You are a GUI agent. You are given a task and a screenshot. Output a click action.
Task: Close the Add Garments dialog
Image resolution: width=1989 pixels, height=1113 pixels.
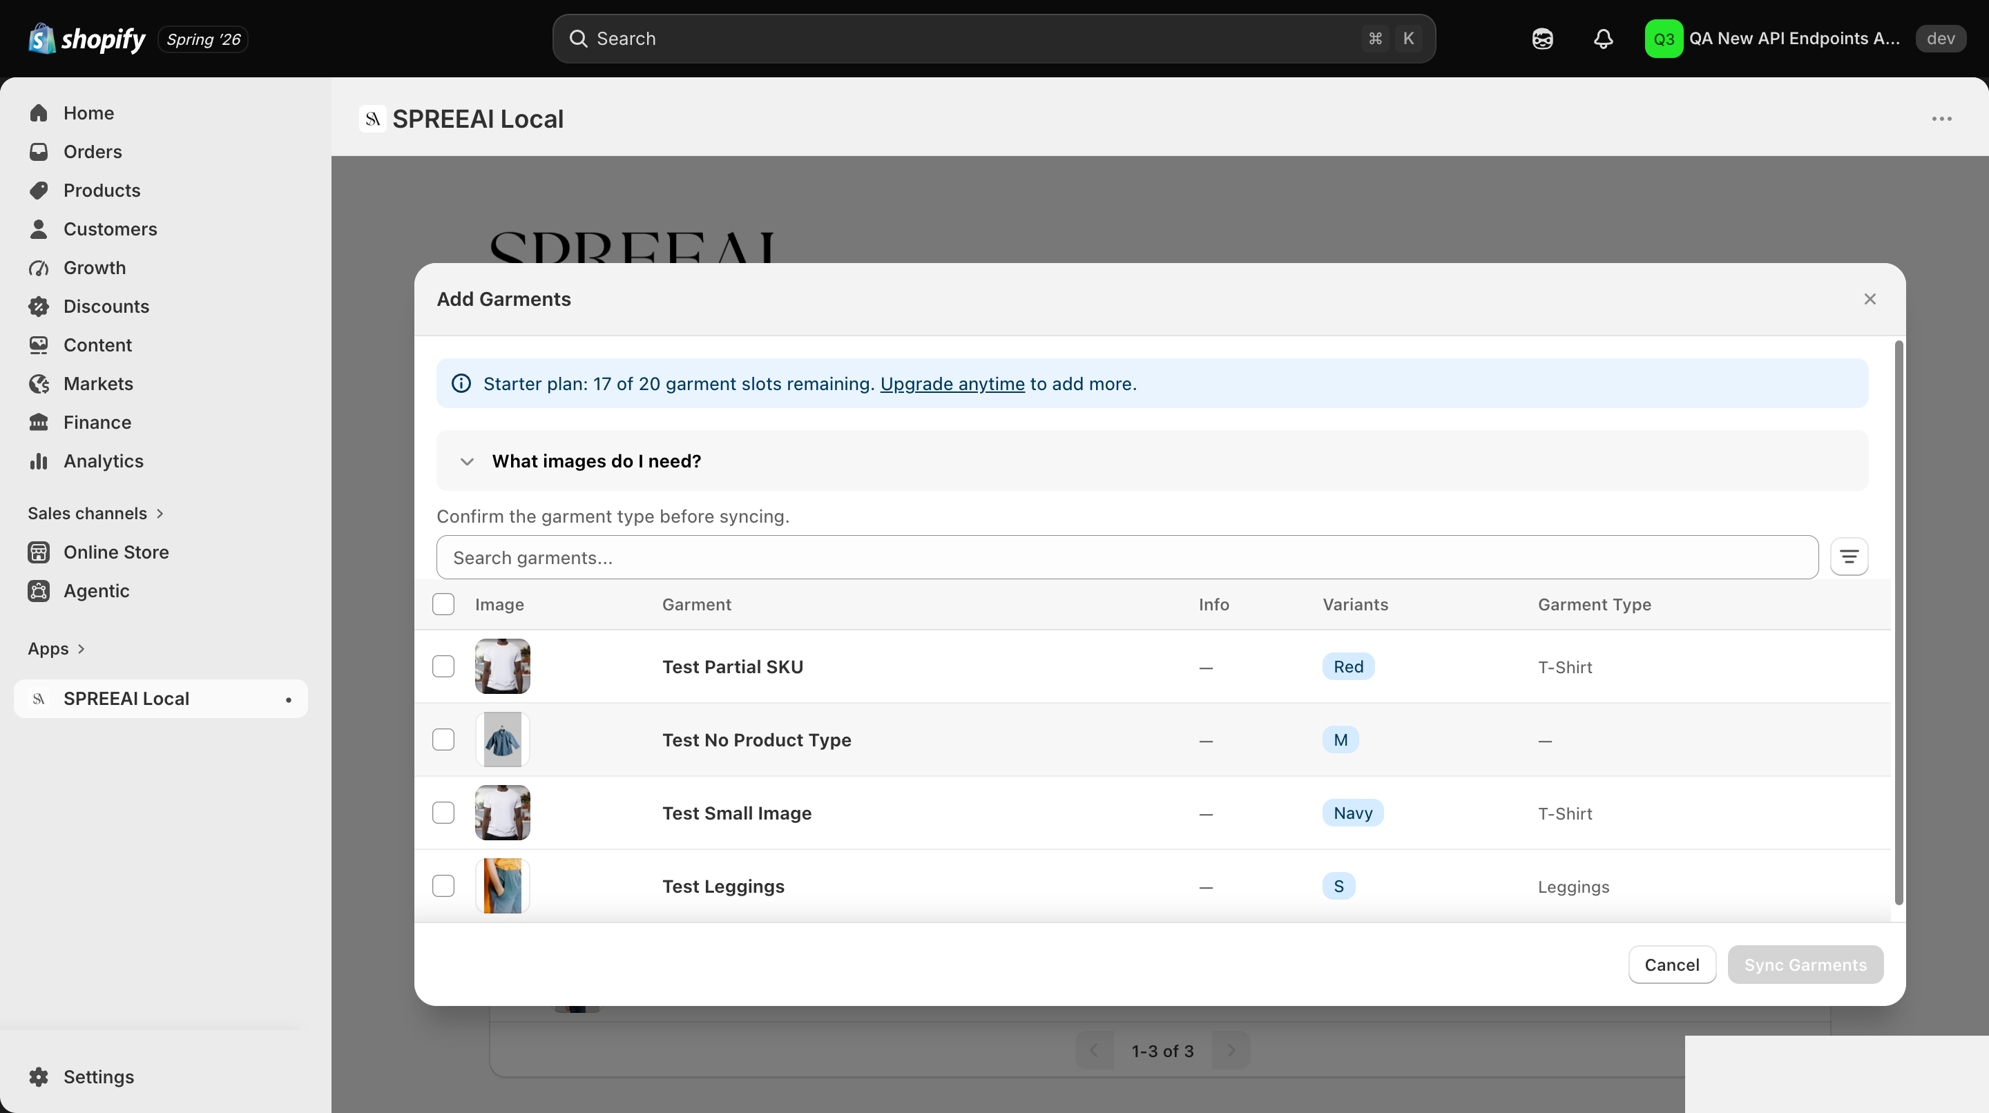pos(1870,299)
